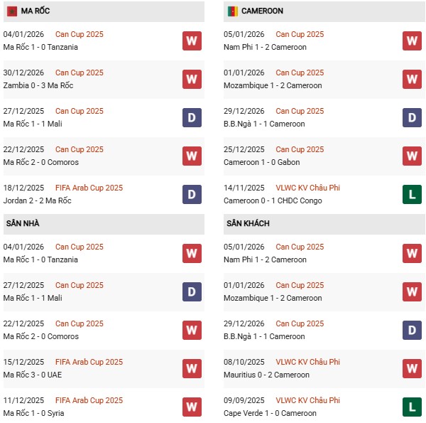This screenshot has height=423, width=426.
Task: Click W badge for Ma Rốc 1 - 0 Tanzania recent match
Action: pyautogui.click(x=192, y=41)
